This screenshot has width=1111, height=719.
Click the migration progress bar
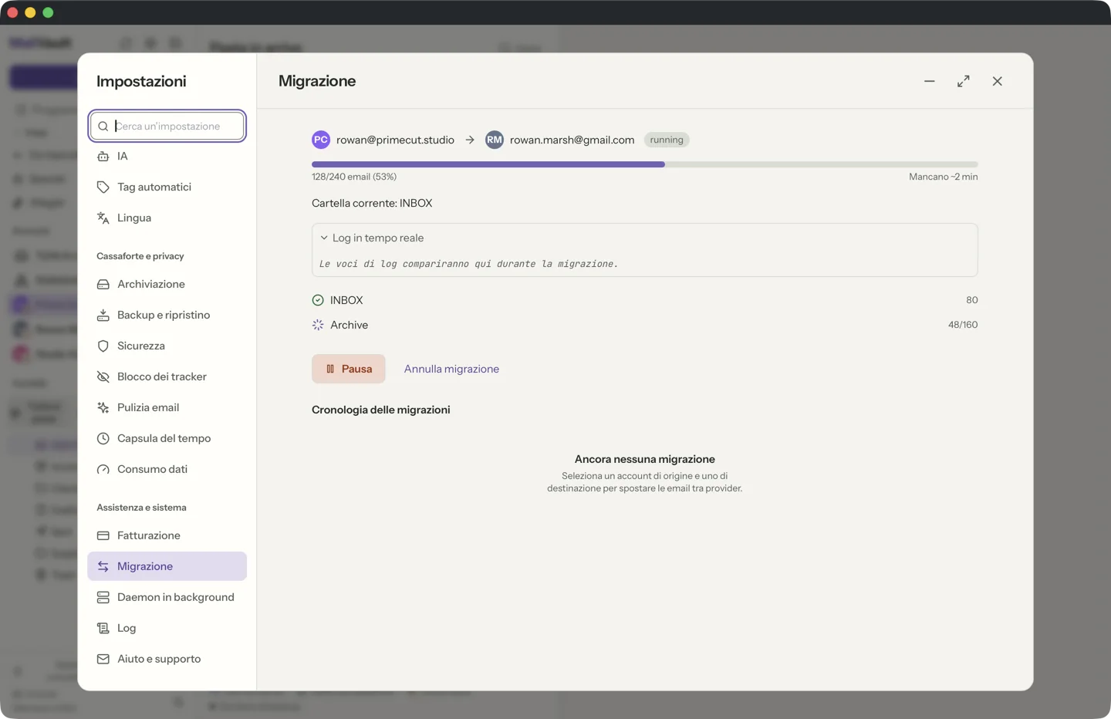pos(645,164)
